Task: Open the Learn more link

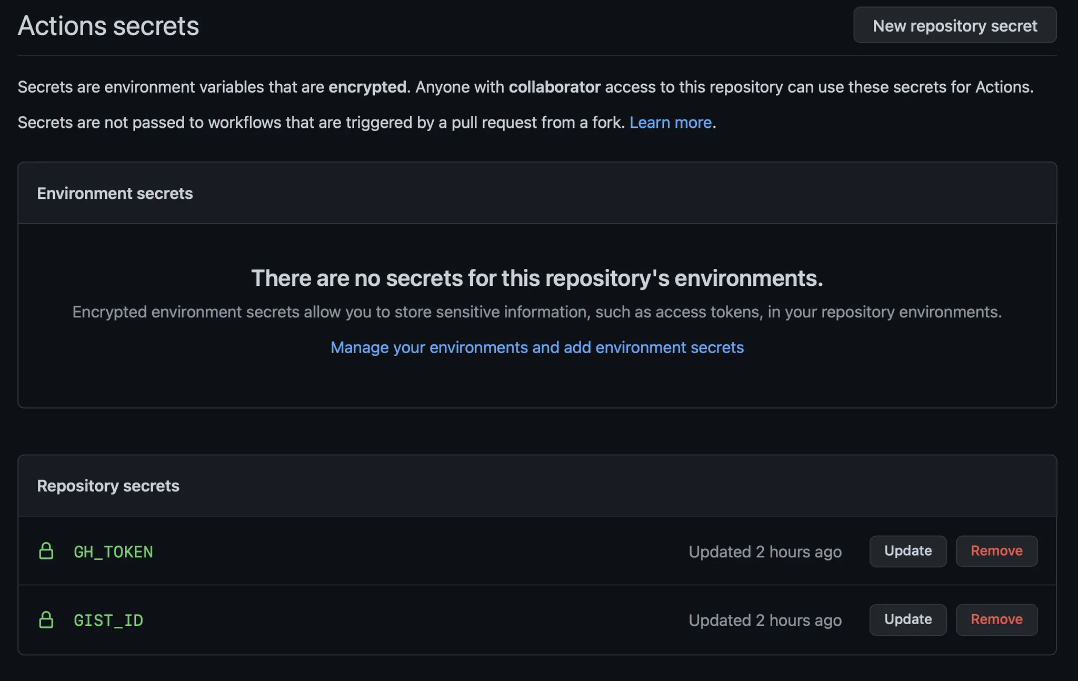Action: pos(670,122)
